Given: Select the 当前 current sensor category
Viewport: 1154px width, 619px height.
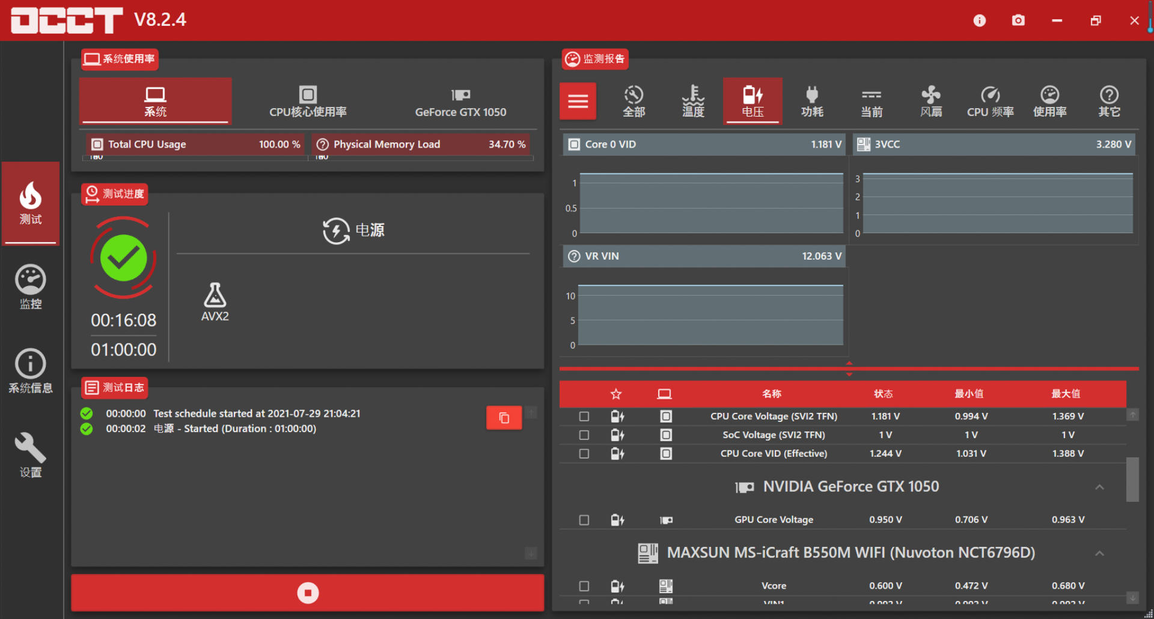Looking at the screenshot, I should (x=872, y=101).
